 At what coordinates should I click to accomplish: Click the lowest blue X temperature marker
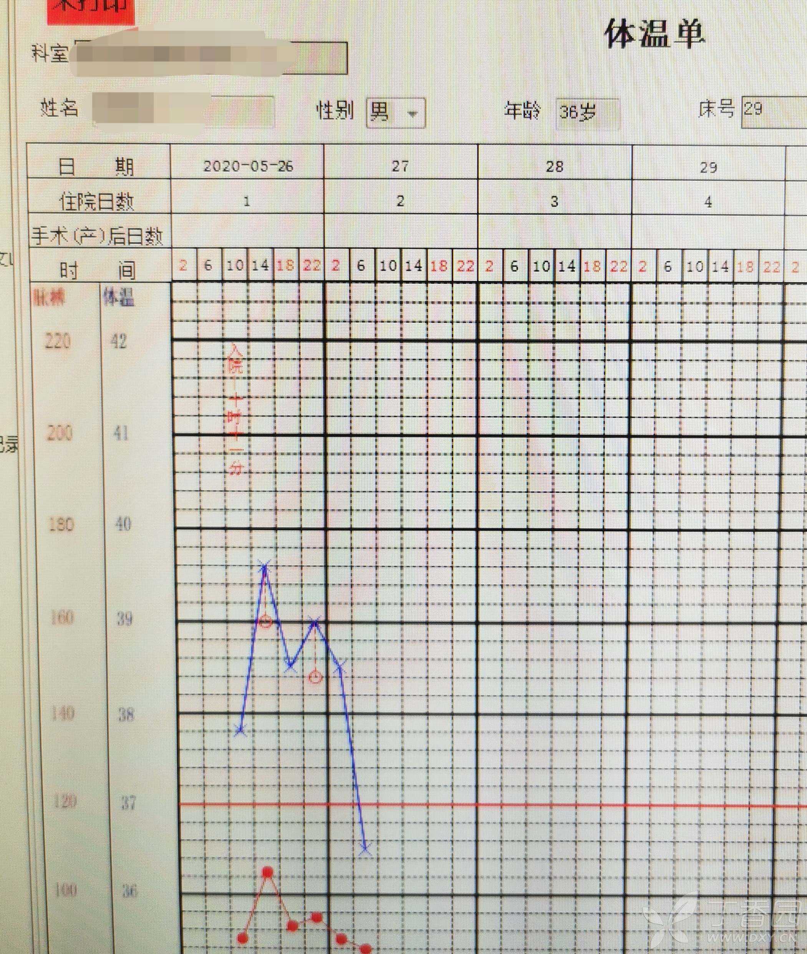365,849
